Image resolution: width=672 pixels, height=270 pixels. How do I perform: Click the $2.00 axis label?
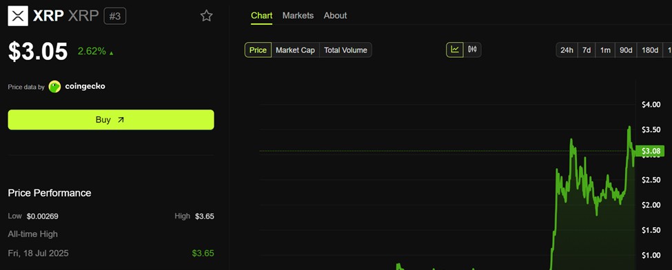point(651,205)
